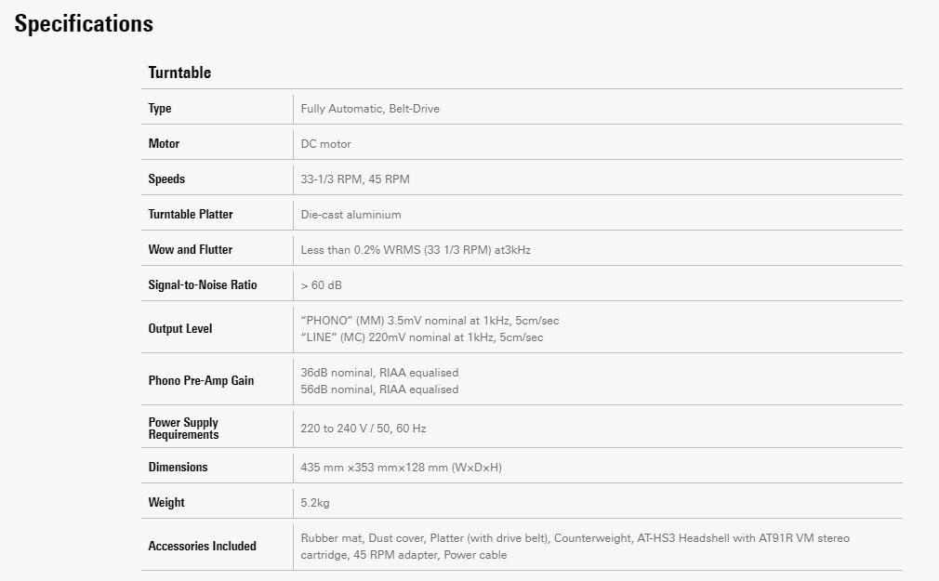Click the "PHONO" (MM) 3.5mV output line
The image size is (939, 581).
[x=430, y=321]
